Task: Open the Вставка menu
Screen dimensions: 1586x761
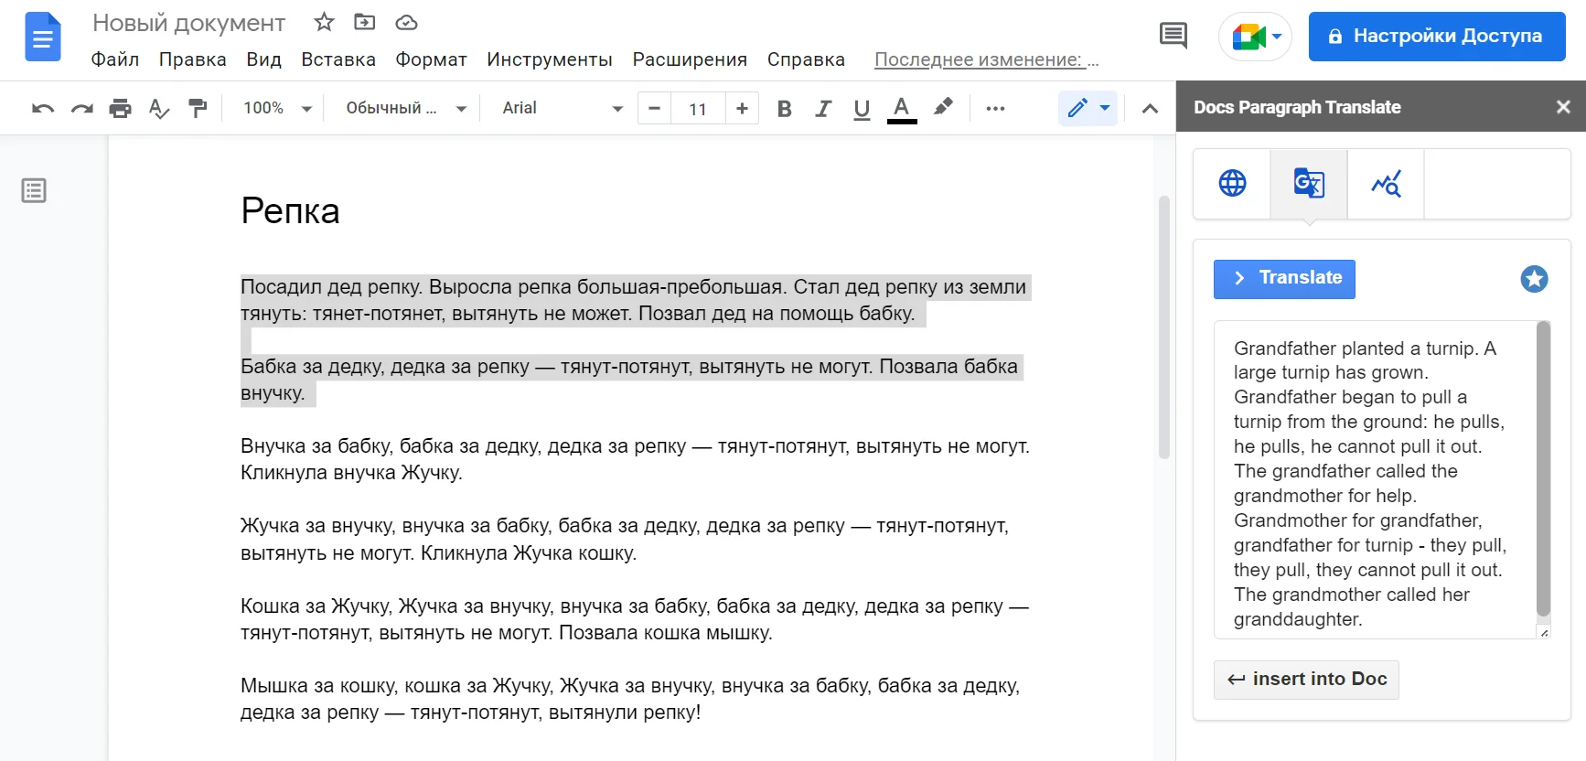Action: click(338, 59)
